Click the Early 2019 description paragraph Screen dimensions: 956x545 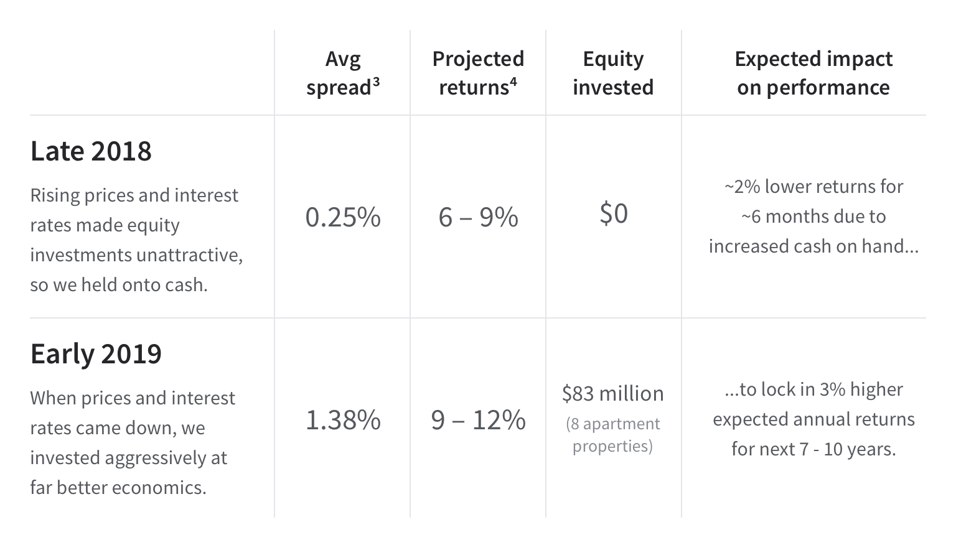click(133, 442)
